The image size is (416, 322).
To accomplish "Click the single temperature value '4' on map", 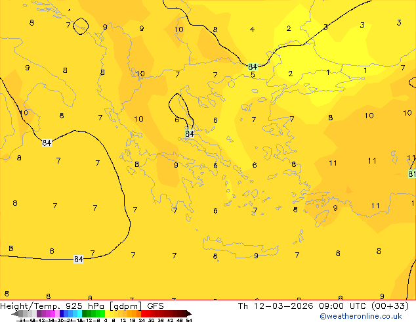I will click(x=252, y=30).
